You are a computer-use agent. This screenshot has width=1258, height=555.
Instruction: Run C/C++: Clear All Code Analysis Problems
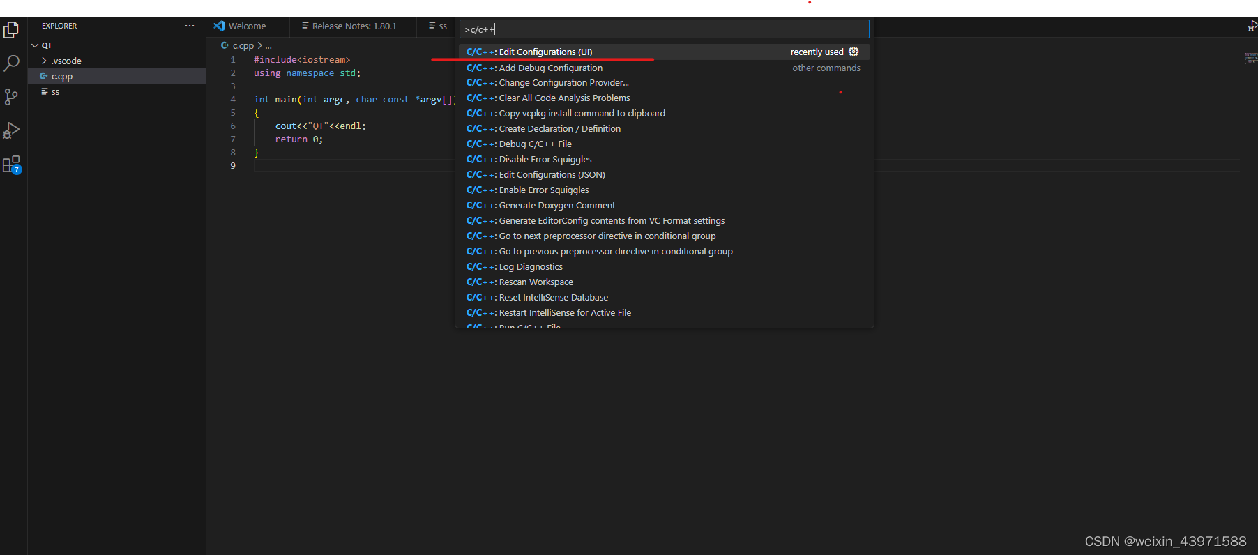point(665,98)
